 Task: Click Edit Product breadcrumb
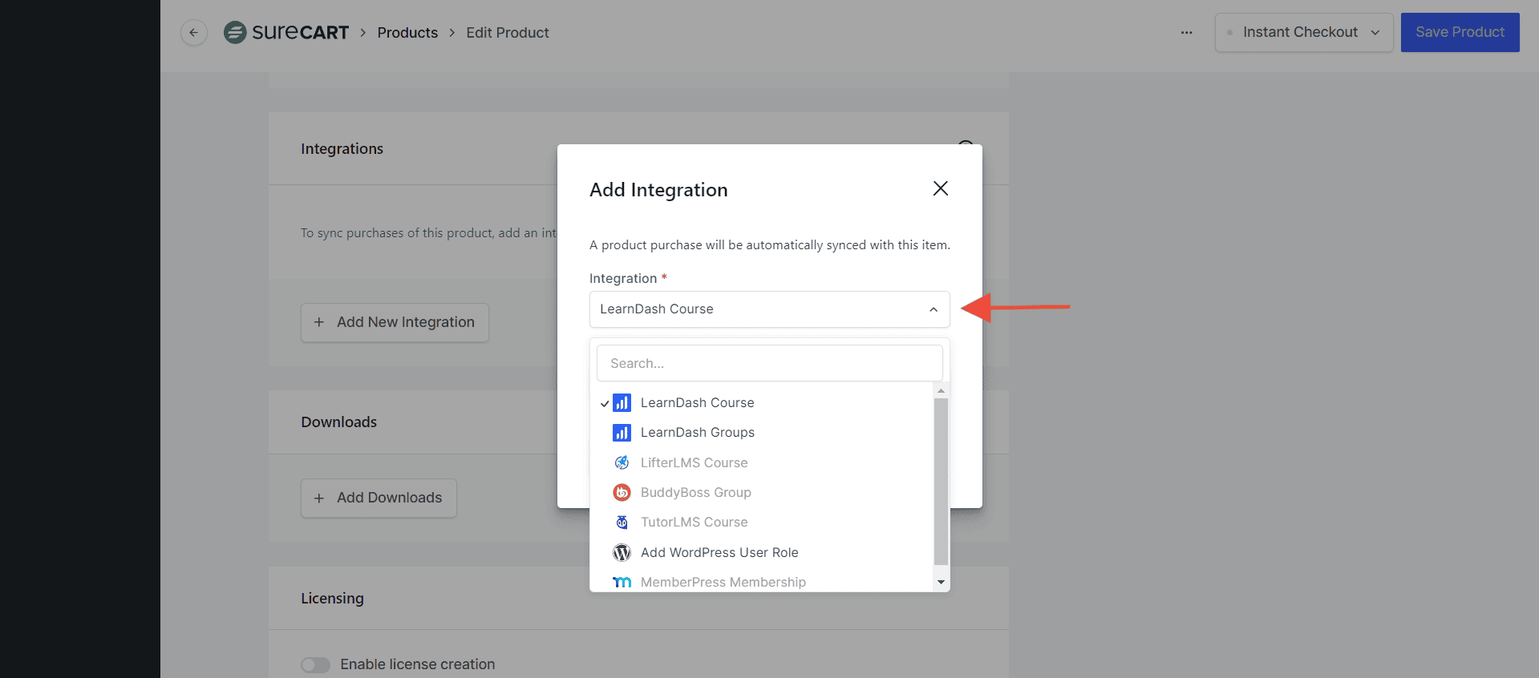[x=508, y=33]
